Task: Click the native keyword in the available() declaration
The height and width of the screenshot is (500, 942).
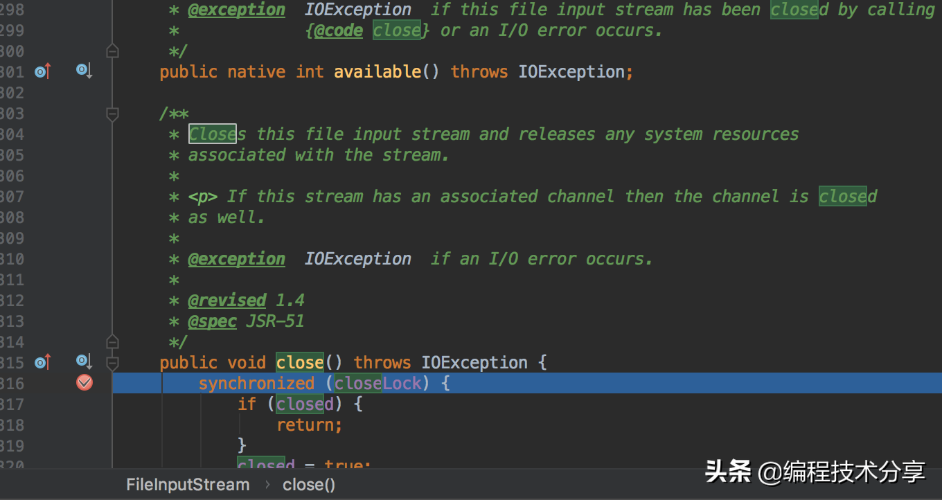Action: click(x=256, y=72)
